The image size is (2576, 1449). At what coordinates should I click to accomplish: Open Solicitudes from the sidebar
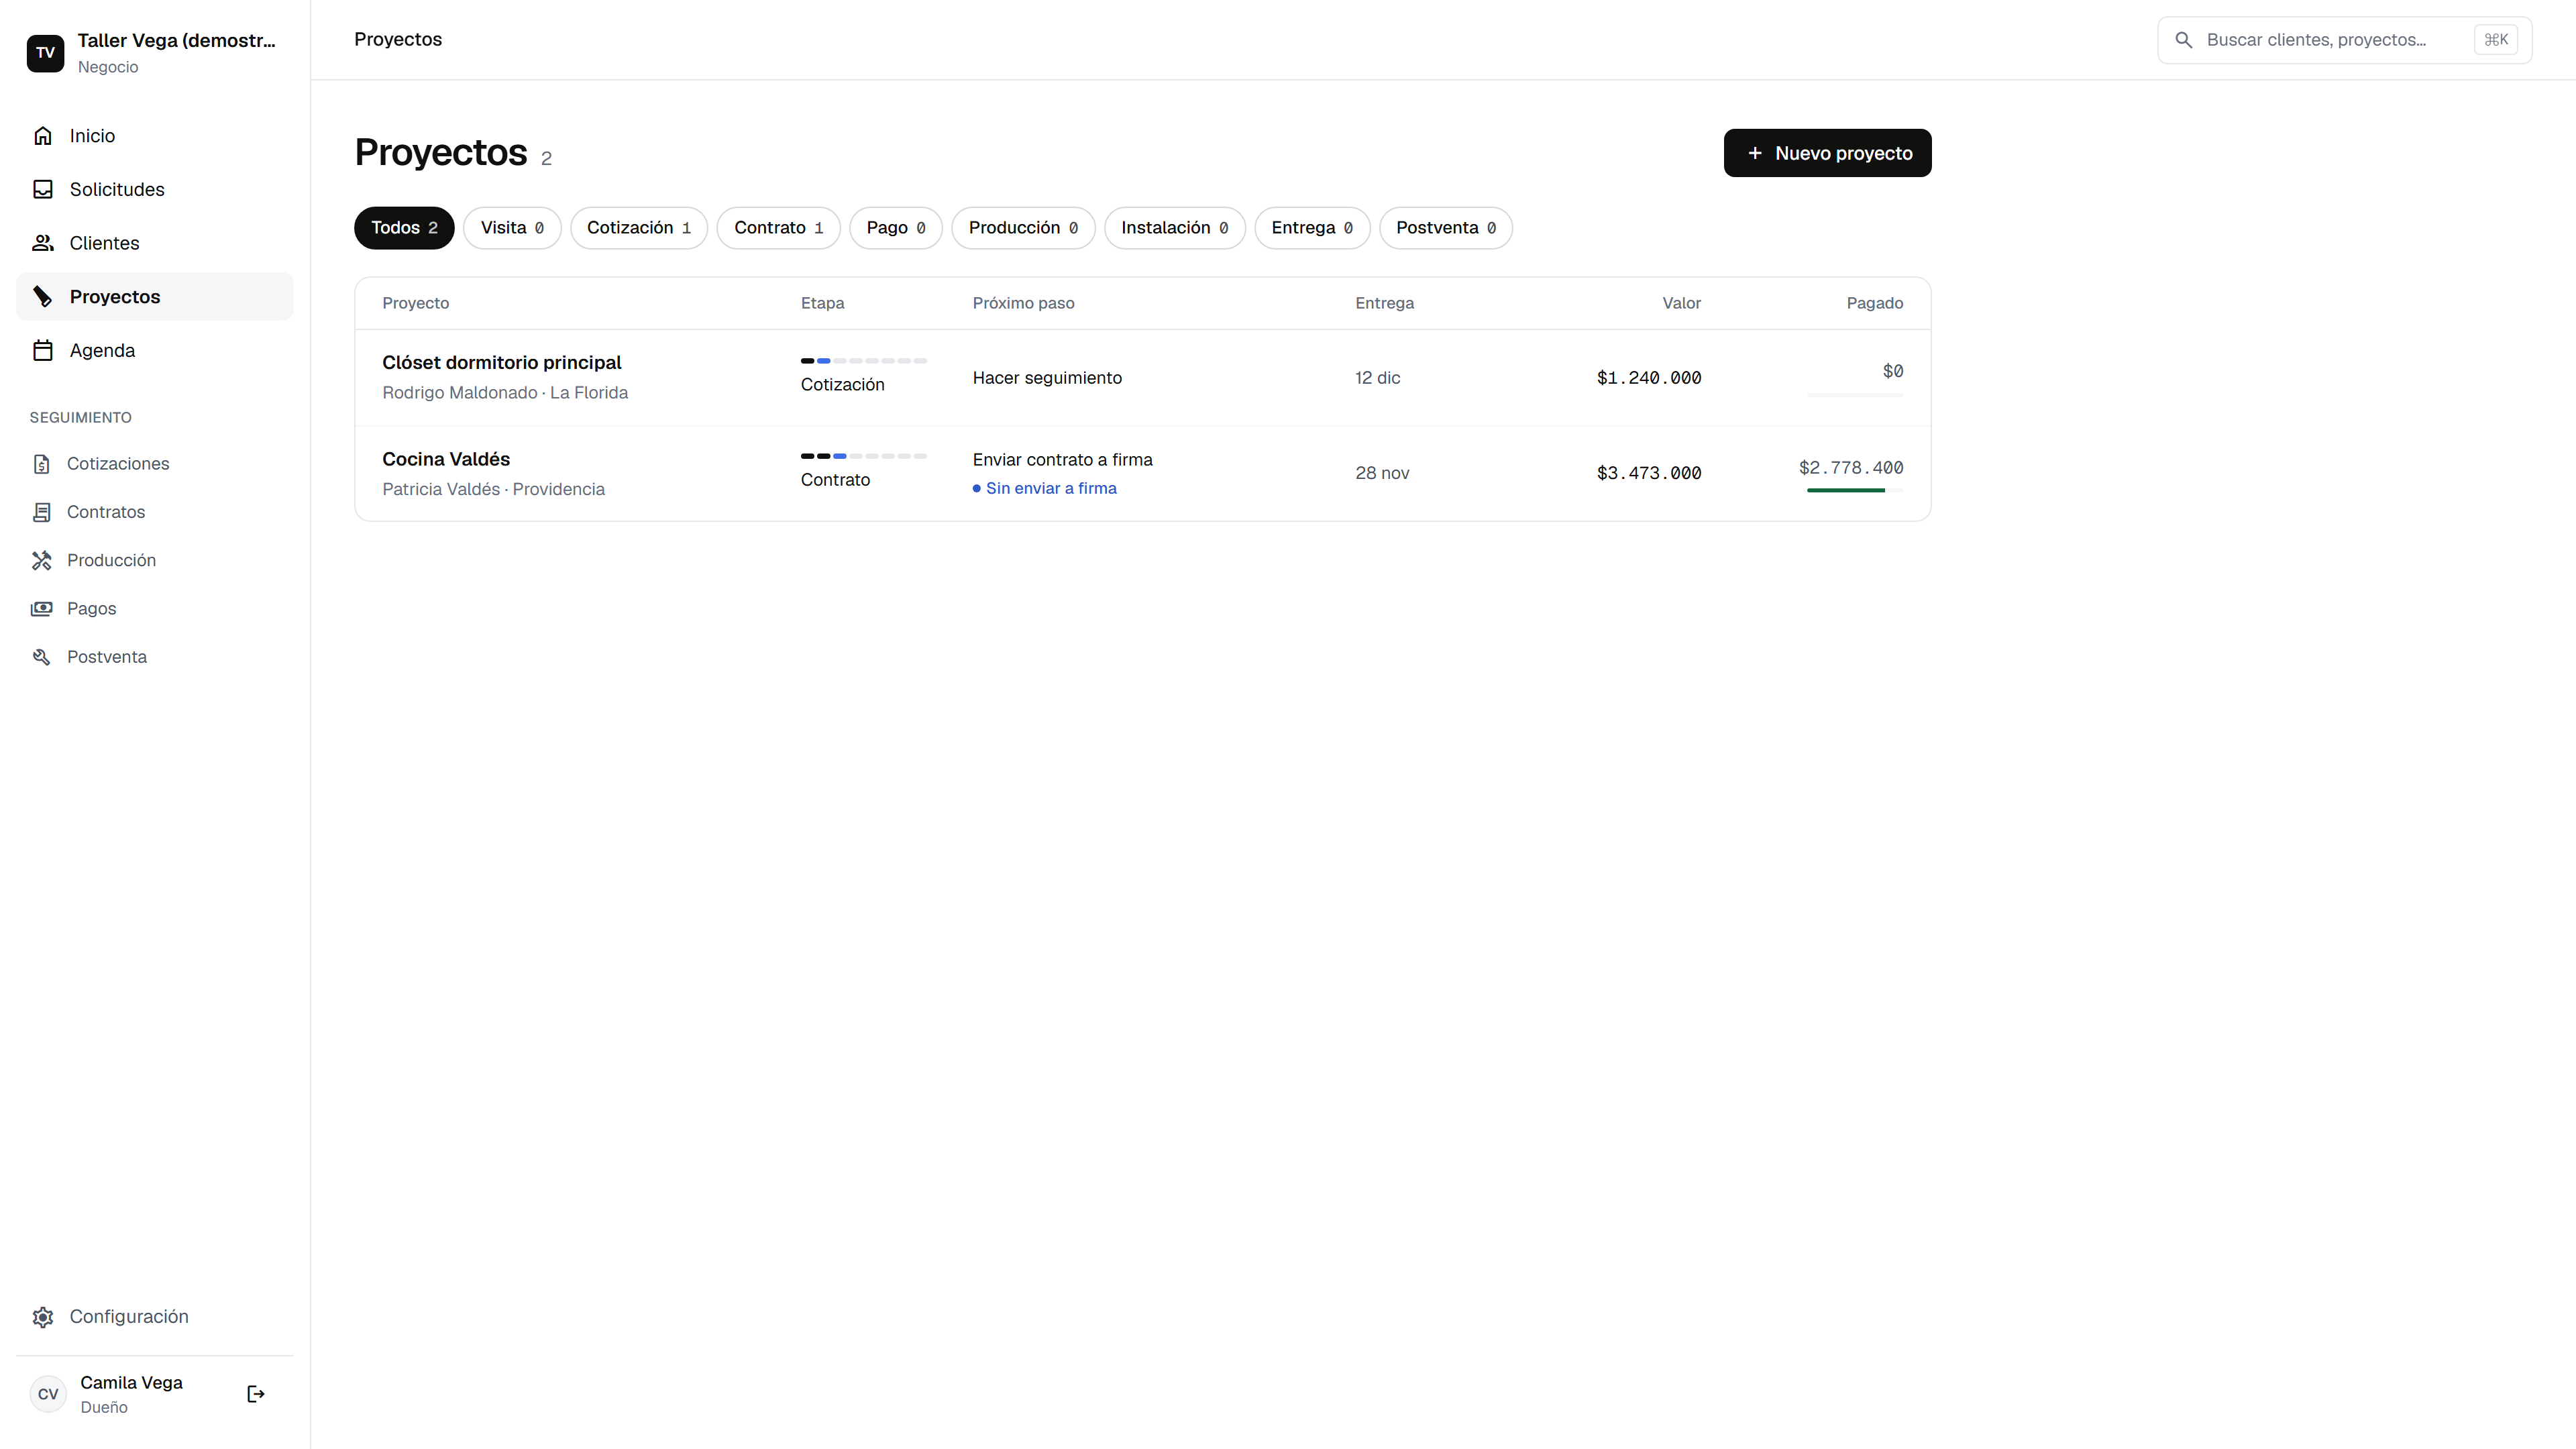click(155, 189)
